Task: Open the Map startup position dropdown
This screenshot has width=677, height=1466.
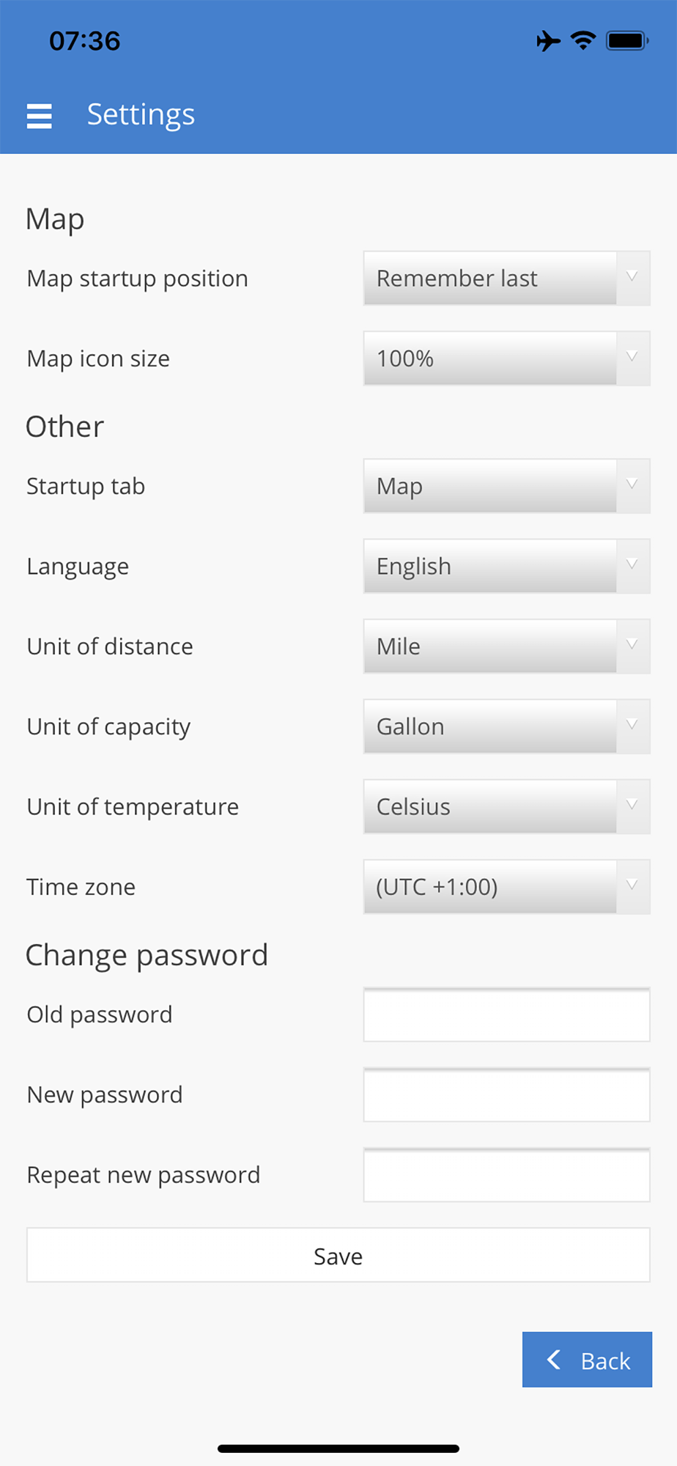Action: click(x=506, y=279)
